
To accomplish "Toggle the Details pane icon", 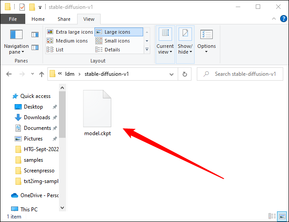I will pyautogui.click(x=35, y=47).
